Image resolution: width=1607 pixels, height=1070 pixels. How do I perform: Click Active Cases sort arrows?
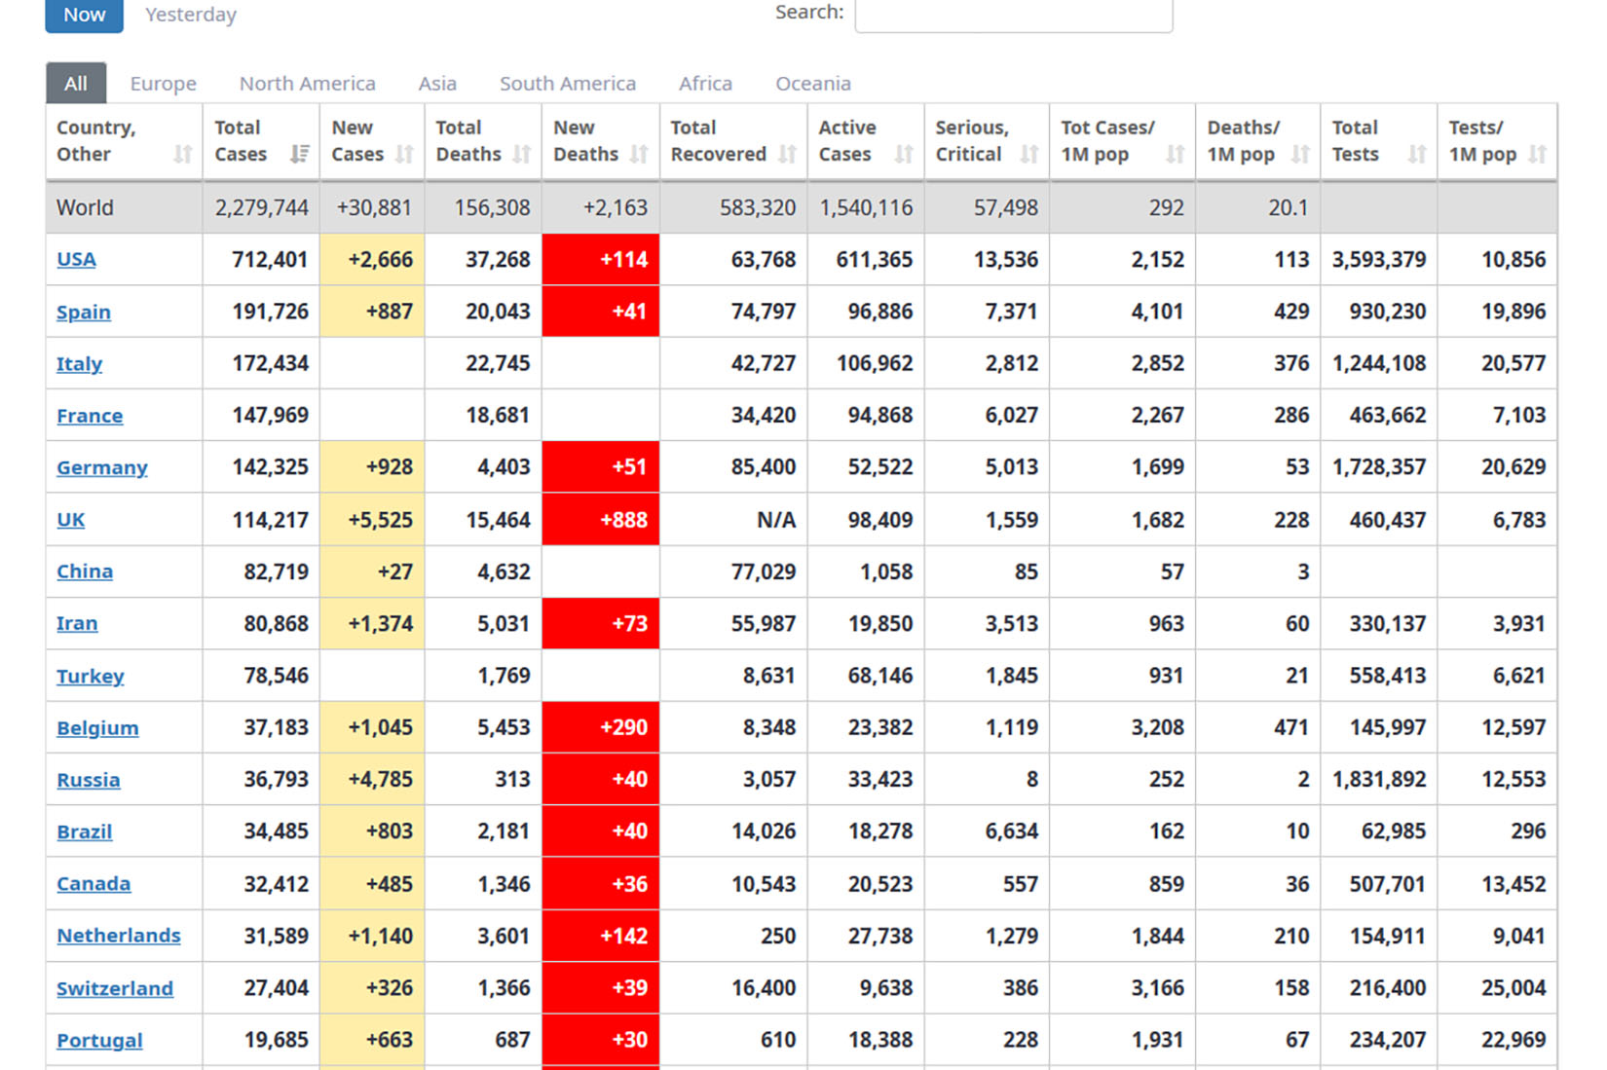(x=904, y=154)
